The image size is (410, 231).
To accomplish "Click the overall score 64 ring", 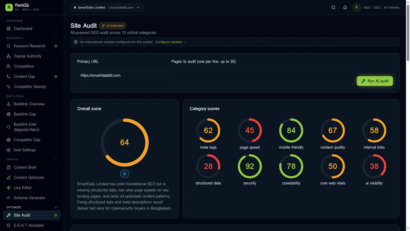I will pyautogui.click(x=125, y=143).
